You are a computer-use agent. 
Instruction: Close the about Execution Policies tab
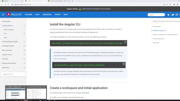click(69, 1)
